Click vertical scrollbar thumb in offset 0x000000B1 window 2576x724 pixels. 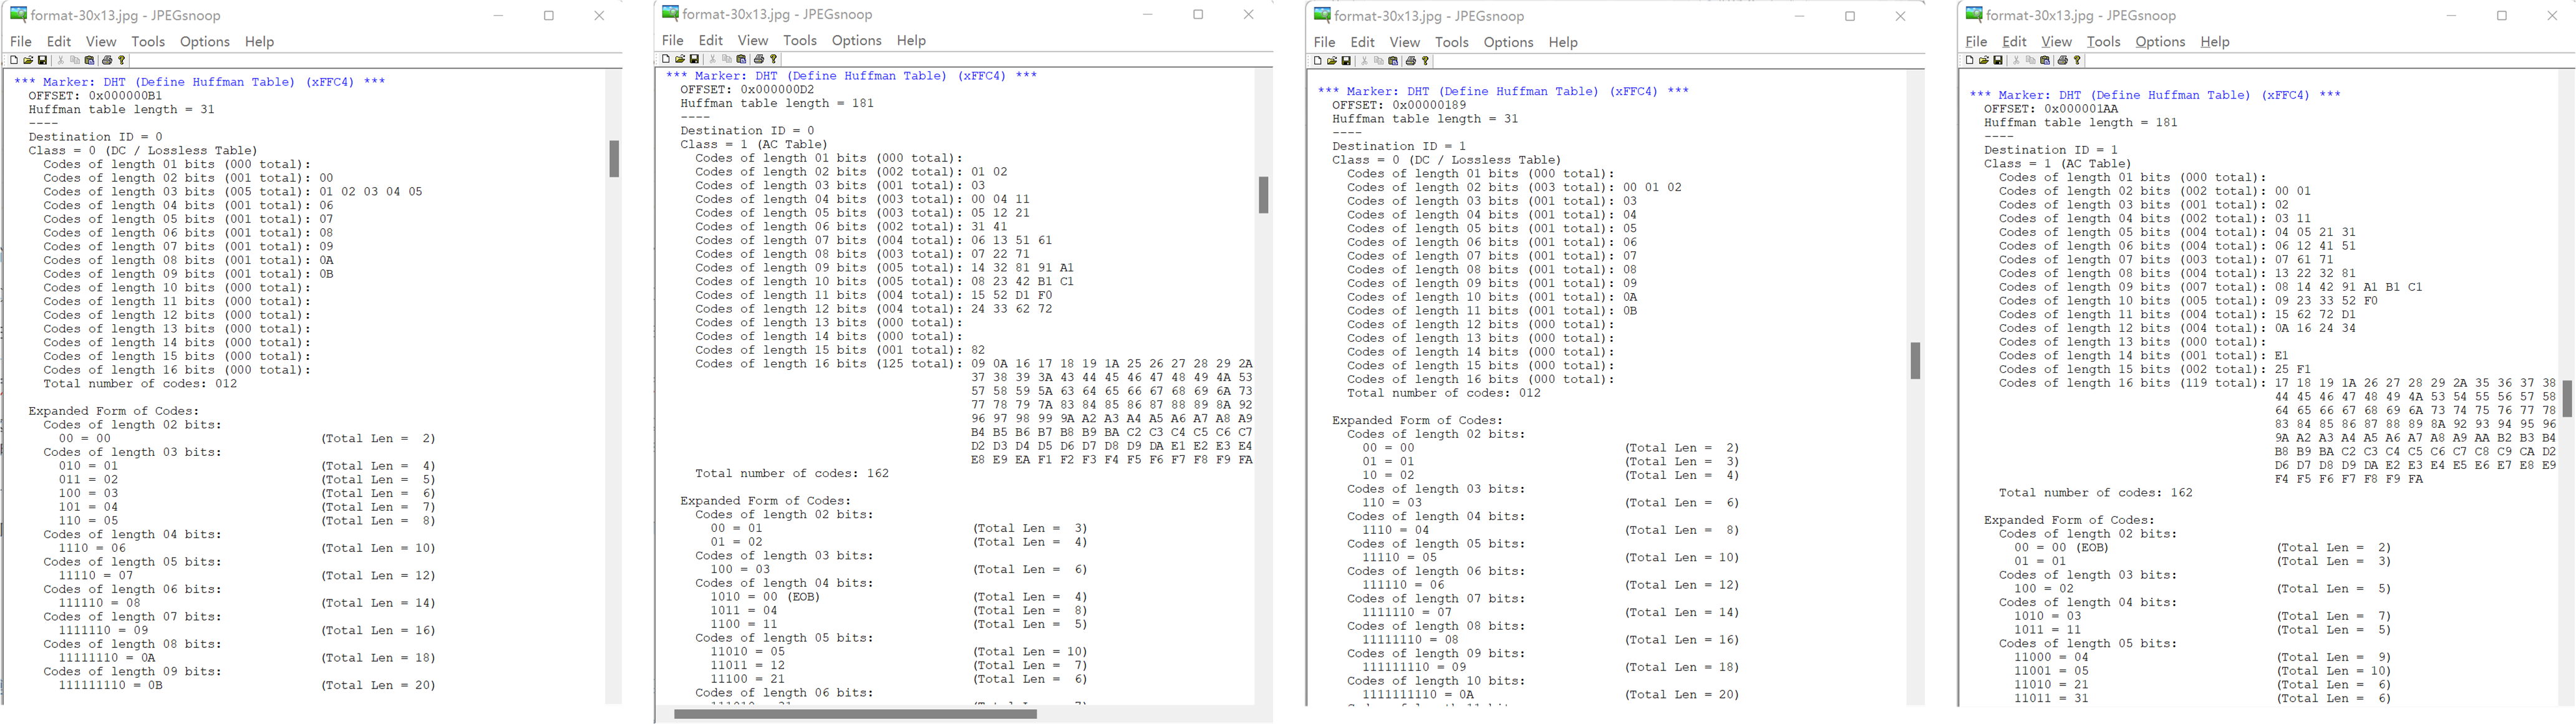point(614,159)
